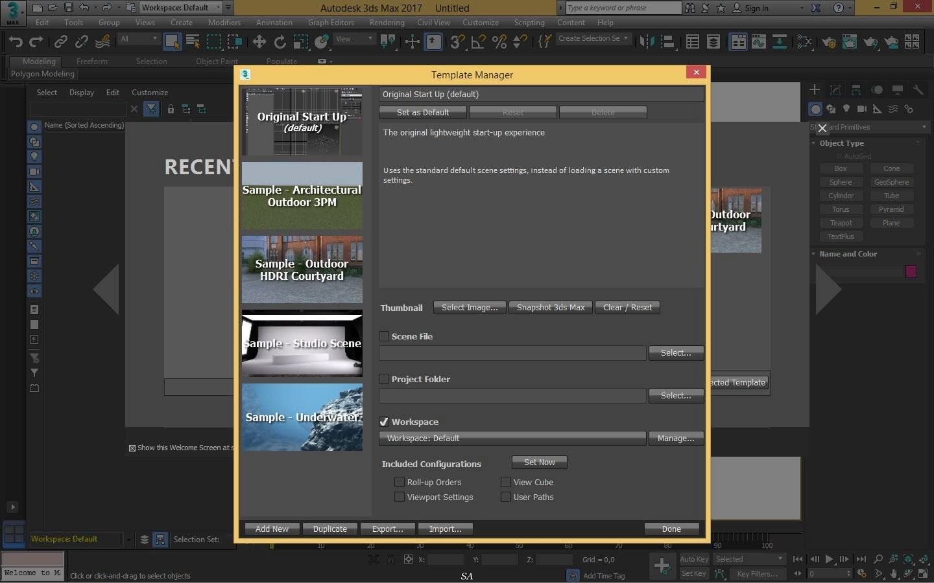Open the Create tab in Command Panel
The height and width of the screenshot is (583, 934).
point(815,89)
